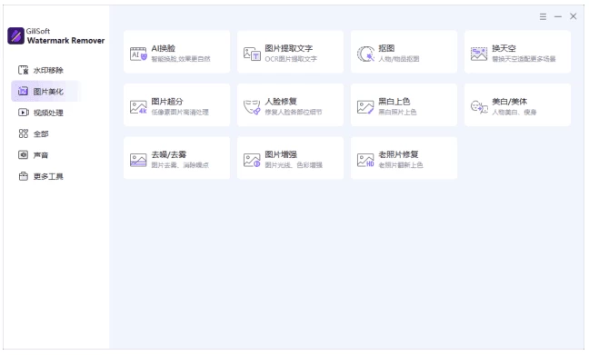Open the 图片超分 tool card
Image resolution: width=589 pixels, height=355 pixels.
click(176, 105)
